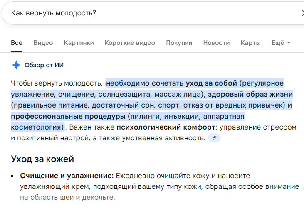304x208 pixels.
Task: Click the bold text уход за собой
Action: point(211,83)
